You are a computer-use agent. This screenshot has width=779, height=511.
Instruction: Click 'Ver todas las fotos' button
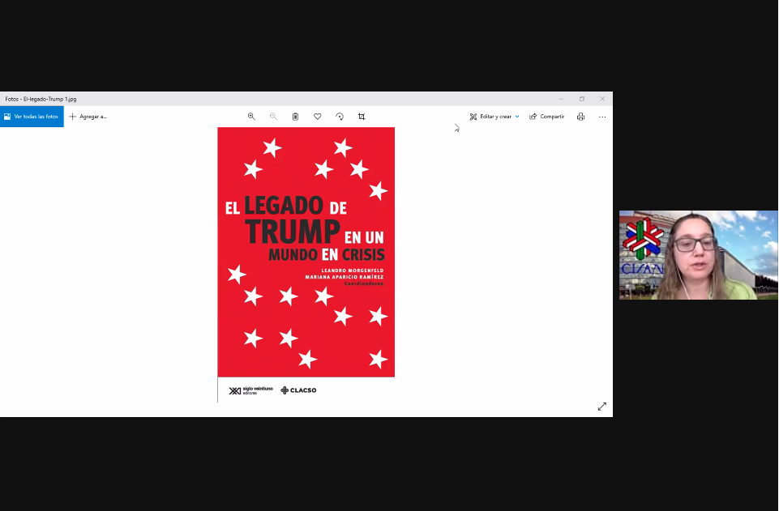click(x=32, y=117)
